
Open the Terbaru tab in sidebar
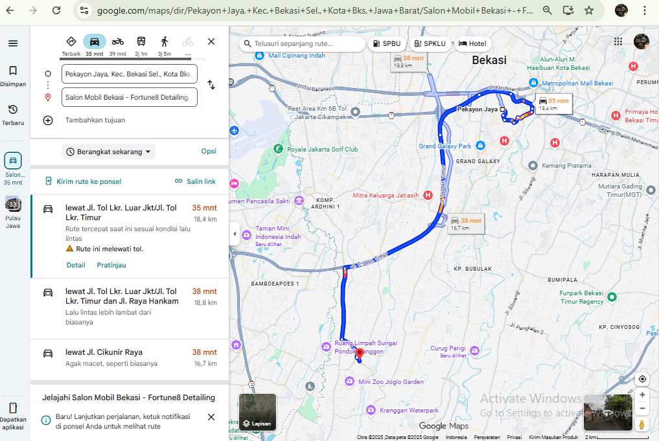tap(13, 114)
